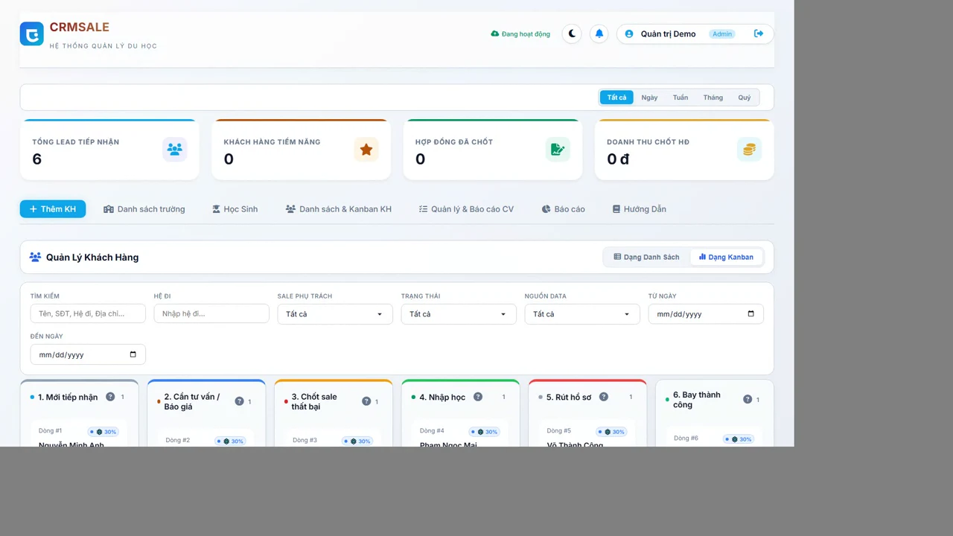
Task: Open Quản lý & Báo cáo CV tab
Action: [466, 209]
